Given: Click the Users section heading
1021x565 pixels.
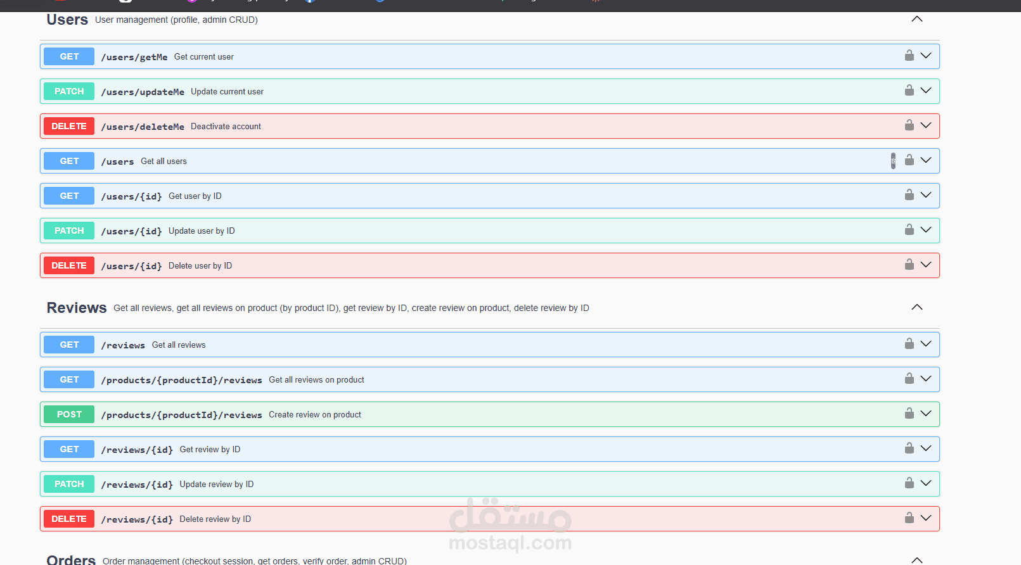Looking at the screenshot, I should [x=67, y=20].
